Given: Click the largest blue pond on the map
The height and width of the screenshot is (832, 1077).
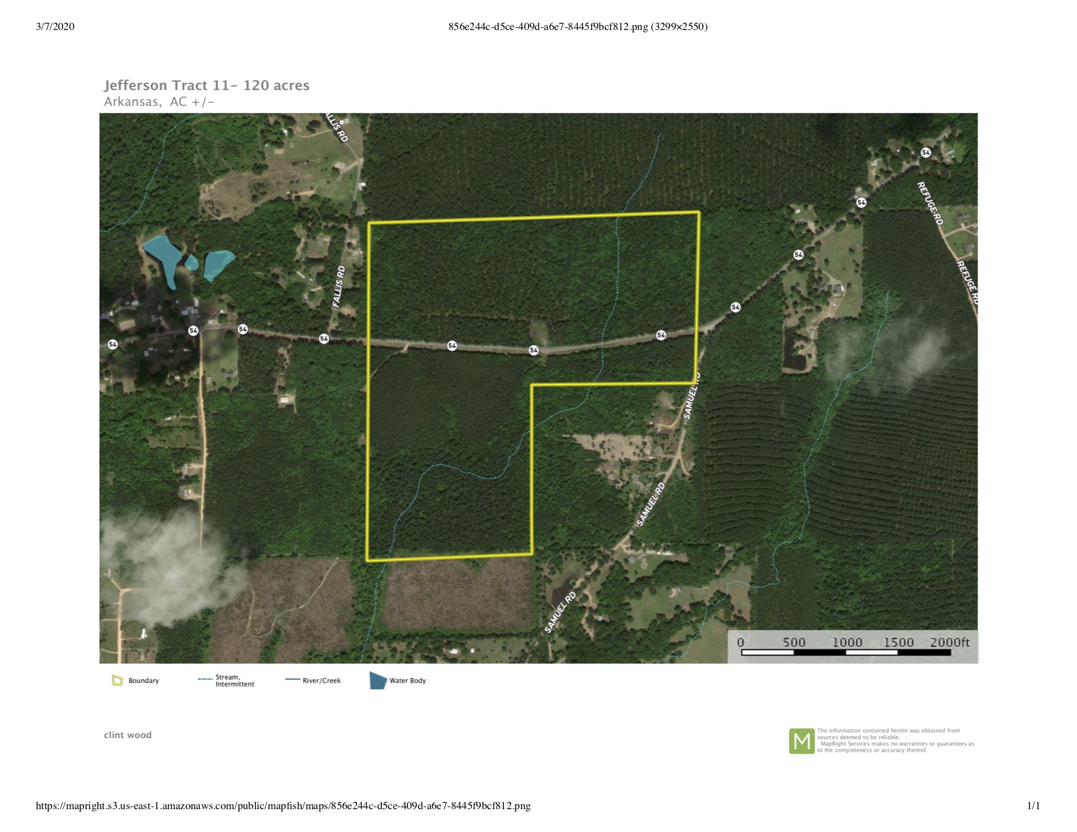Looking at the screenshot, I should click(x=163, y=258).
